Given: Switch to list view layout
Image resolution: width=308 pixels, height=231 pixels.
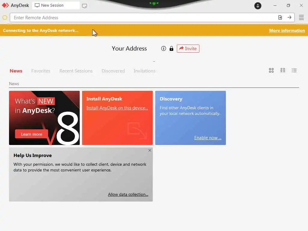Looking at the screenshot, I should [294, 70].
